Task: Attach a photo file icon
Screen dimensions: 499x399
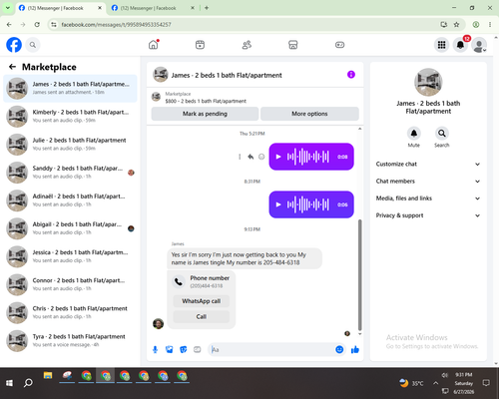Action: point(169,349)
